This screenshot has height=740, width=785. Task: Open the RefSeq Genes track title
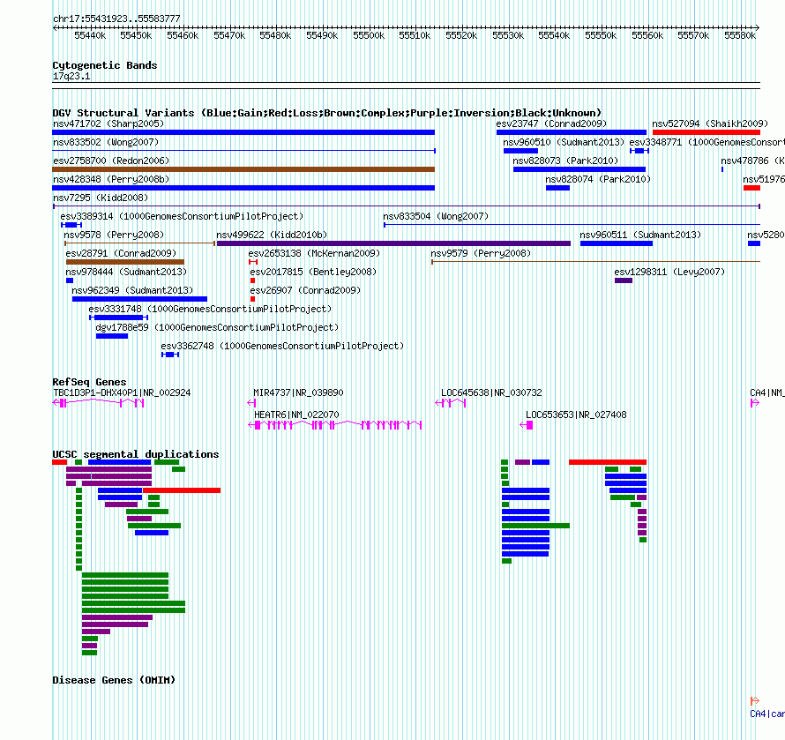pos(89,382)
